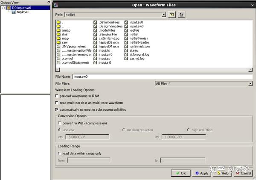Click the Apply button
Viewport: 256px width, 180px height.
click(202, 173)
